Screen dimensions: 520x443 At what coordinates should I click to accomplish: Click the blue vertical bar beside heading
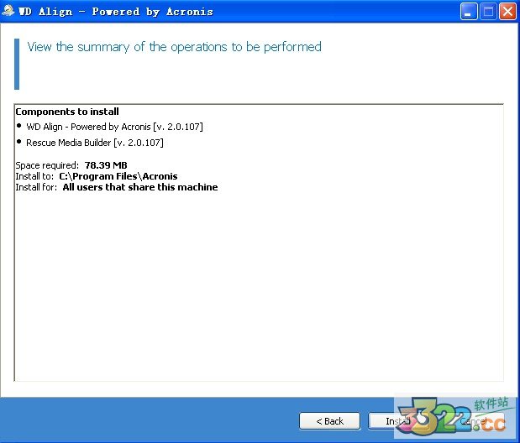click(16, 64)
